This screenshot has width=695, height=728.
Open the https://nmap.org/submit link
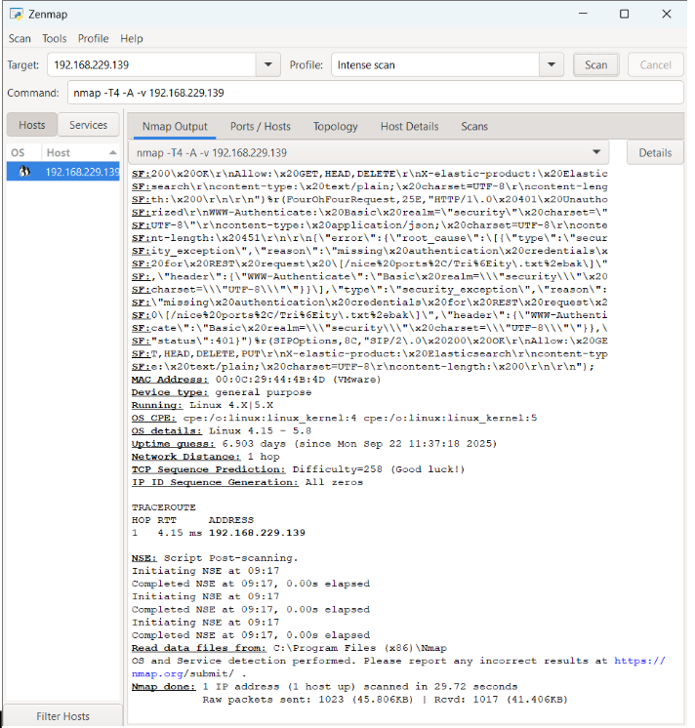(398, 667)
